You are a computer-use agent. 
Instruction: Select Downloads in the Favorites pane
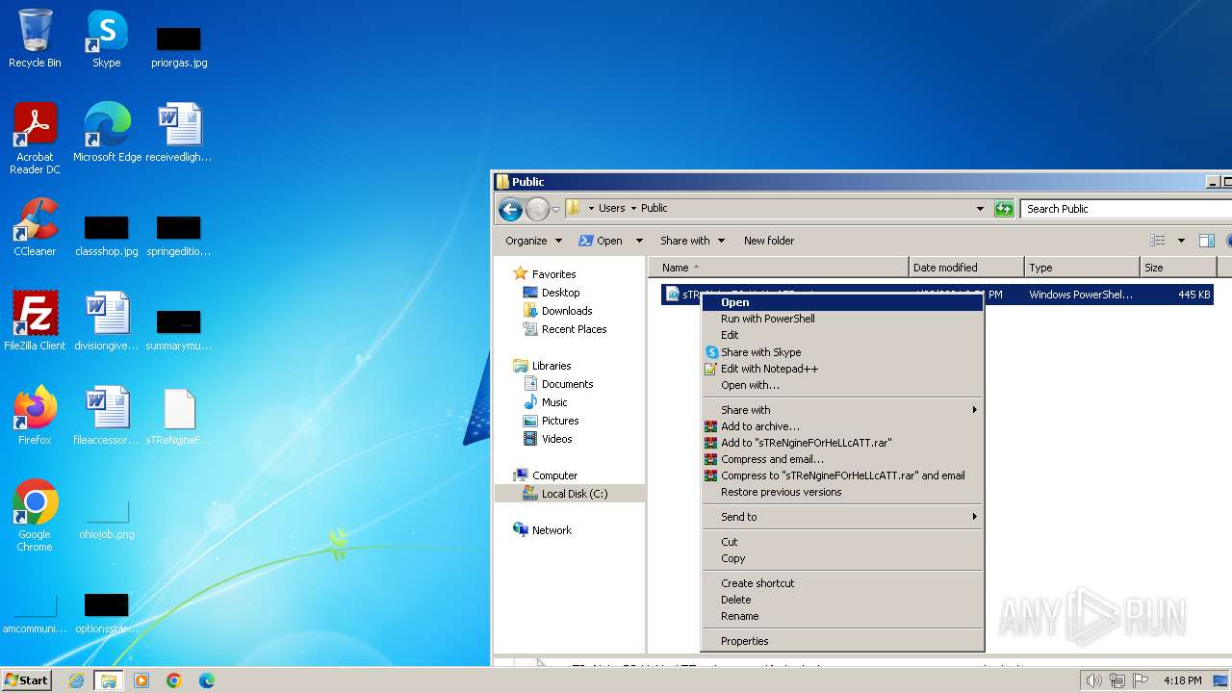click(567, 311)
